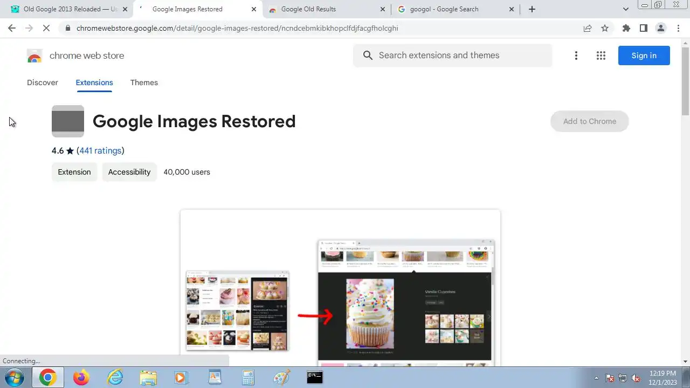Screen dimensions: 690x388
Task: Launch Firefox from the taskbar
Action: pos(81,377)
